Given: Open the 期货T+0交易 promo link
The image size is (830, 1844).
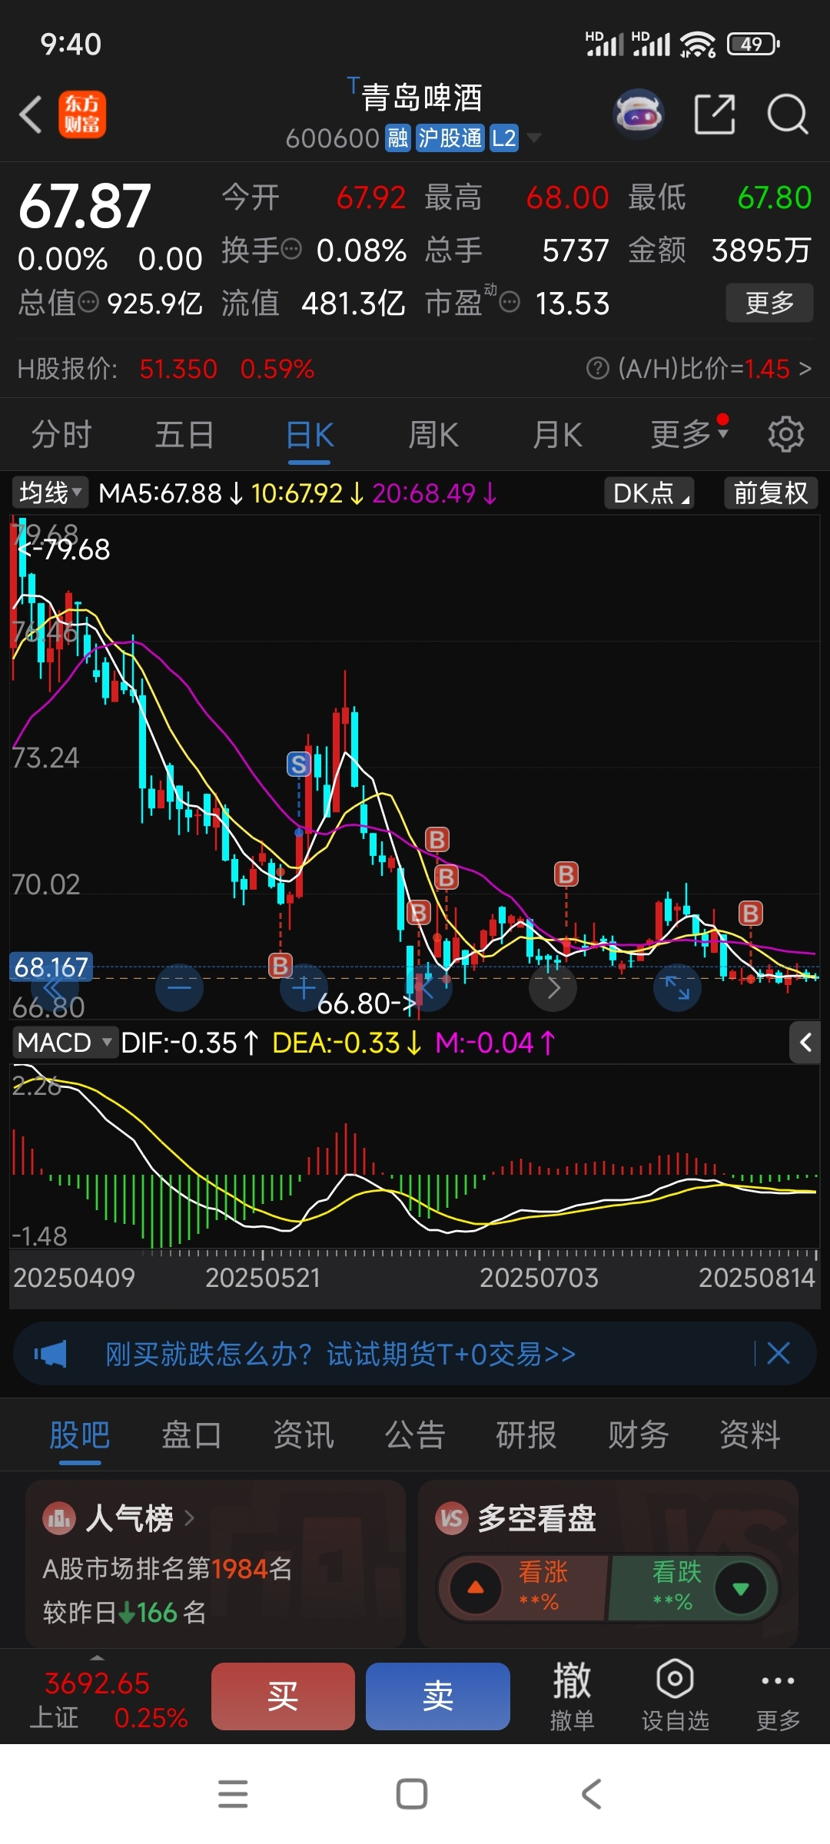Looking at the screenshot, I should point(340,1354).
